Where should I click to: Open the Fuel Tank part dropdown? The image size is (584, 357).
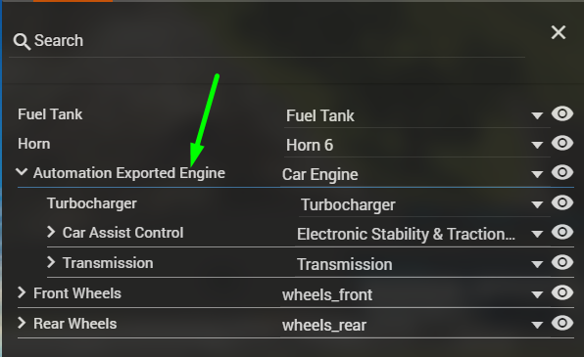tap(537, 116)
